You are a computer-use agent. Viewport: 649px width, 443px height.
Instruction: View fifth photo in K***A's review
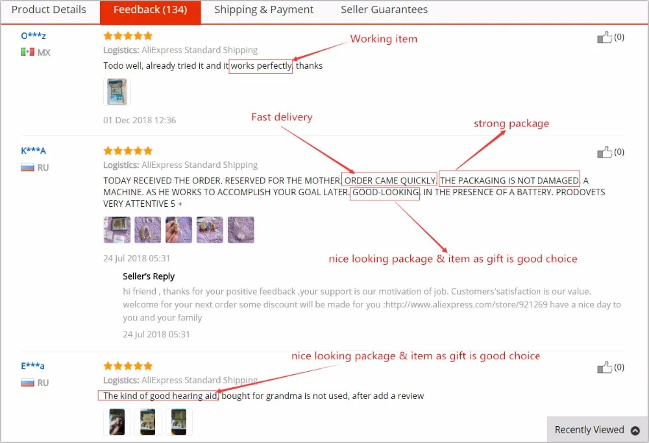point(241,230)
